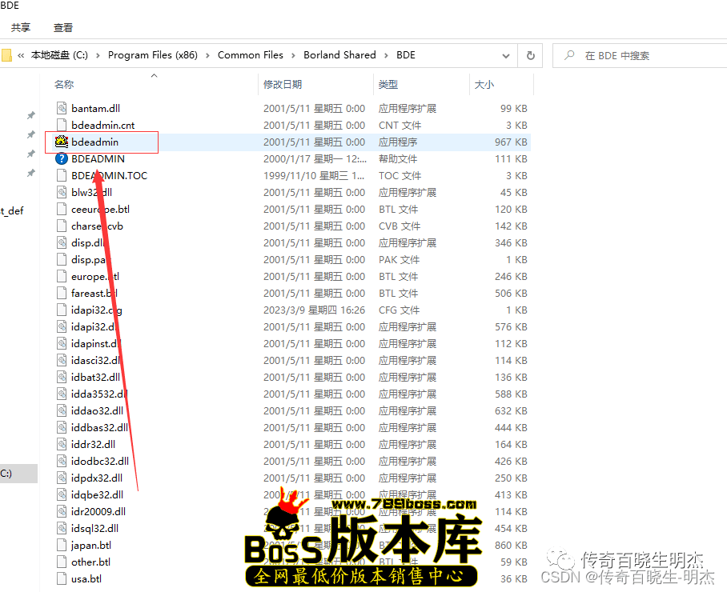Expand the chevron after Borland Shared
The height and width of the screenshot is (592, 727).
point(386,55)
